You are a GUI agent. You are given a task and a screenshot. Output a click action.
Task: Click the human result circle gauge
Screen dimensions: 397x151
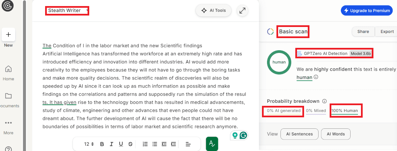point(279,62)
